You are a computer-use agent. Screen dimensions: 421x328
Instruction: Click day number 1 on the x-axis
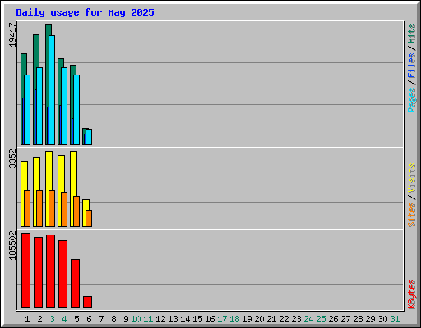[27, 319]
